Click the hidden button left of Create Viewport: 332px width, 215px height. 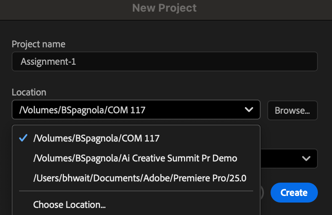point(263,193)
